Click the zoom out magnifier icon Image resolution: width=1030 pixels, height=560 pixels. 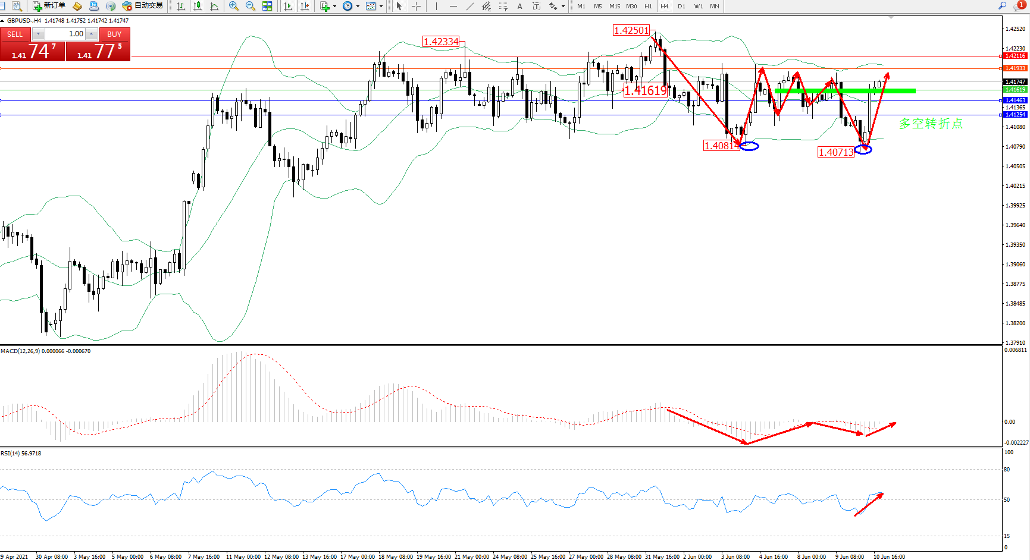click(251, 6)
